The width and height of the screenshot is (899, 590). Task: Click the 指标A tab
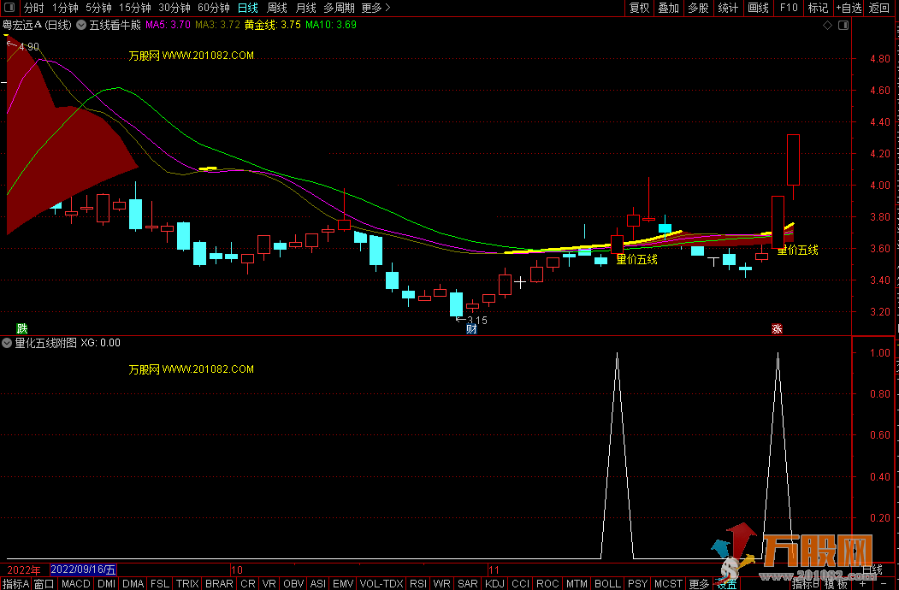(15, 584)
